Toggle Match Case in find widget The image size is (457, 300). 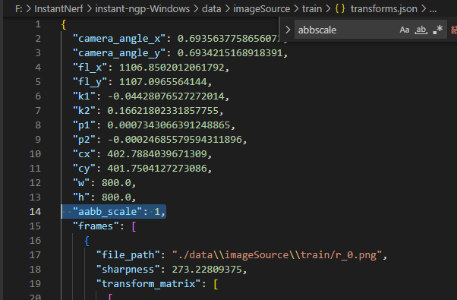point(405,30)
